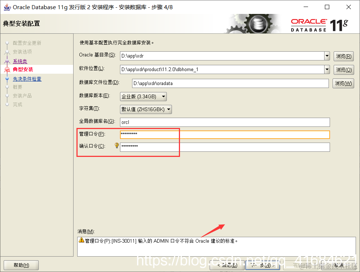
Task: Focus the 数据库文件位置 oradata field
Action: point(230,83)
